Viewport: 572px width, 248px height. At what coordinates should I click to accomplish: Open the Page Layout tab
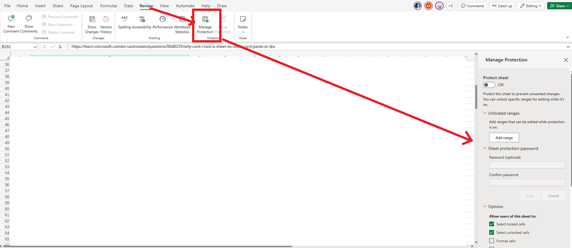click(82, 6)
